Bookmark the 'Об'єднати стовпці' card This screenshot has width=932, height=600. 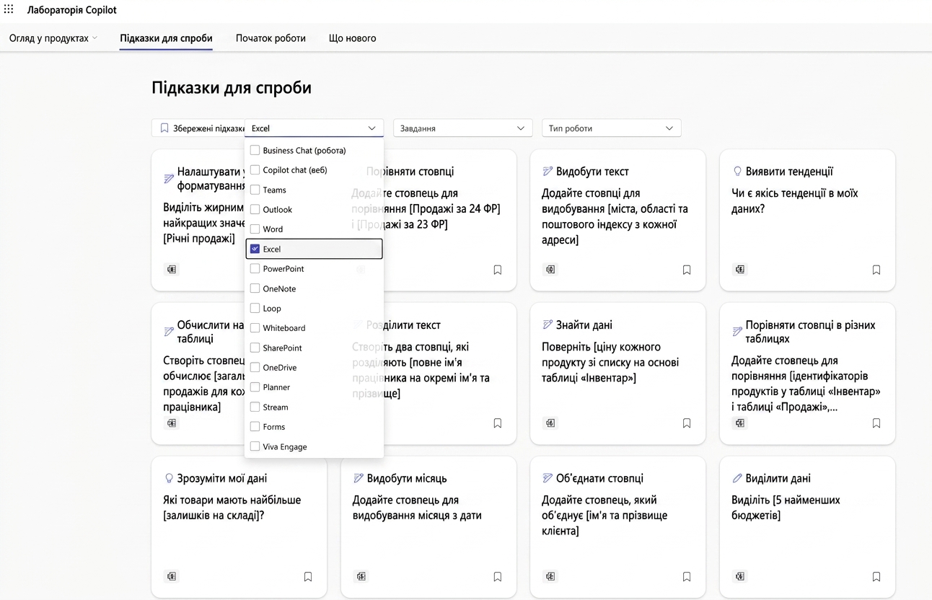tap(687, 577)
